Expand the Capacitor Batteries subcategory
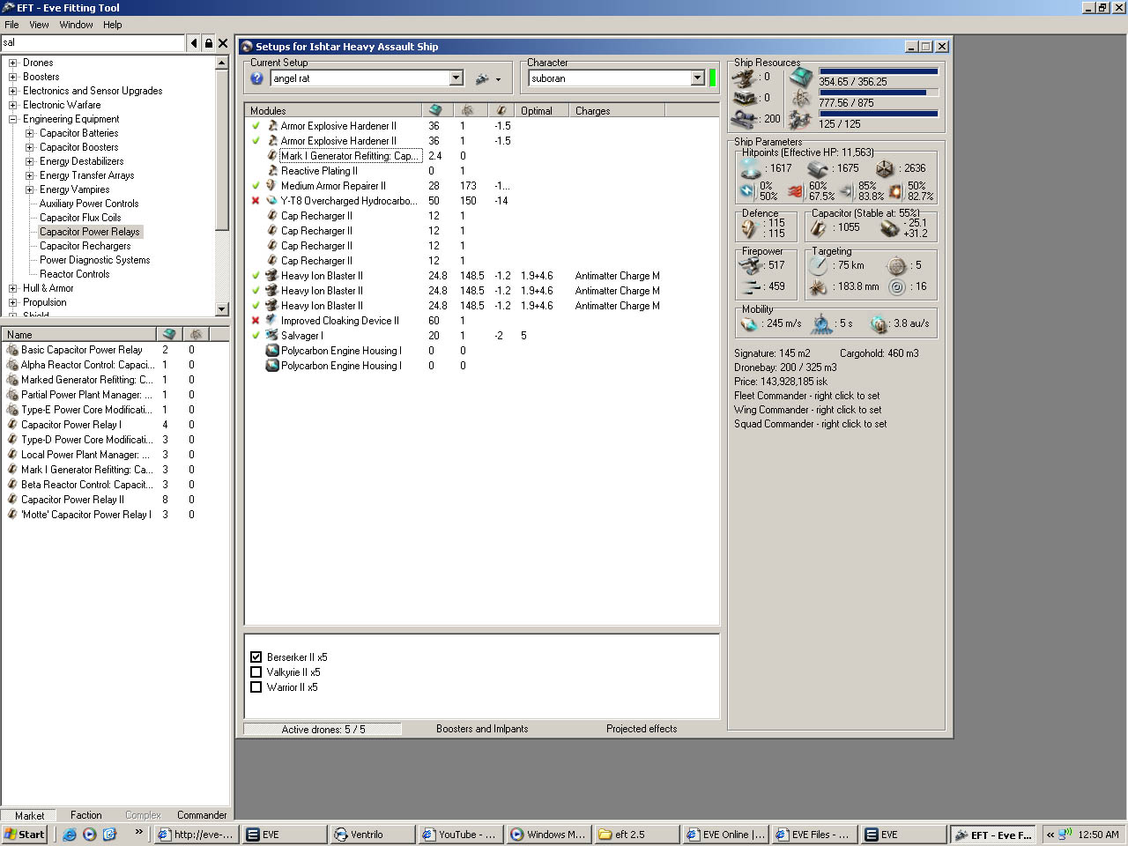1128x846 pixels. click(29, 133)
